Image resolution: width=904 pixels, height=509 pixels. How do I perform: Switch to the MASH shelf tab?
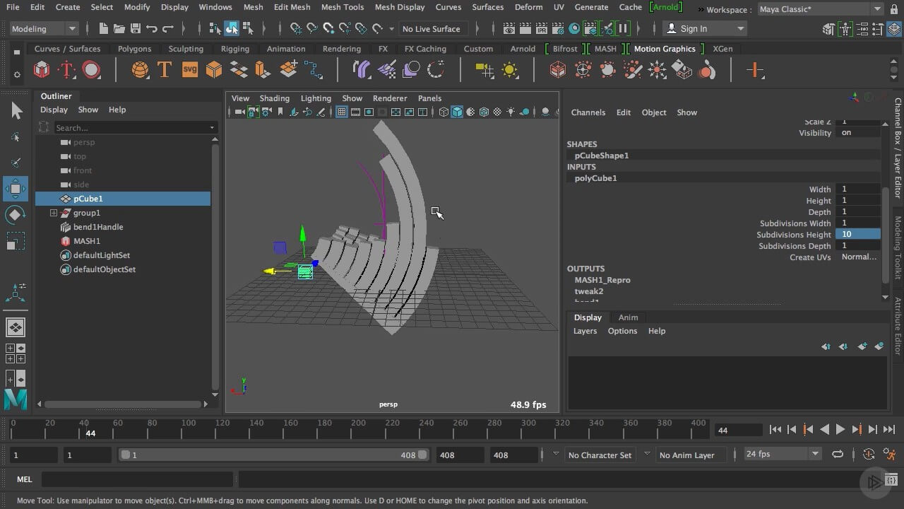tap(605, 49)
